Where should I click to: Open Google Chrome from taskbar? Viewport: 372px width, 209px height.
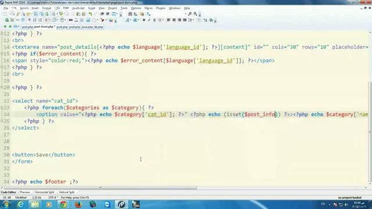click(x=63, y=204)
